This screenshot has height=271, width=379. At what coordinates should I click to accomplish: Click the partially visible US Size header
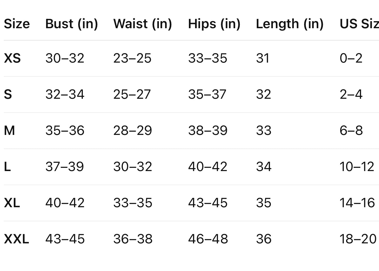pos(359,24)
